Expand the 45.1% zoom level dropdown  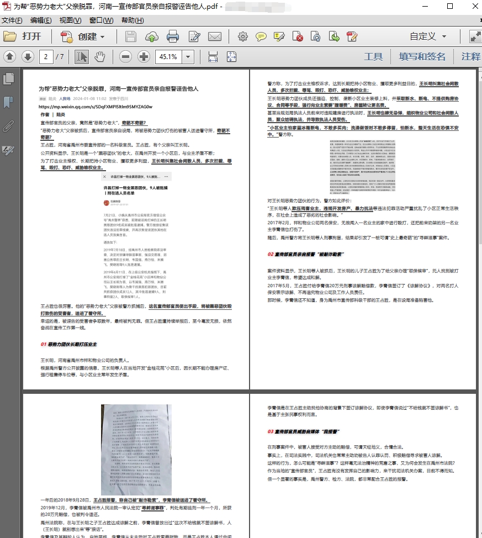(x=188, y=56)
